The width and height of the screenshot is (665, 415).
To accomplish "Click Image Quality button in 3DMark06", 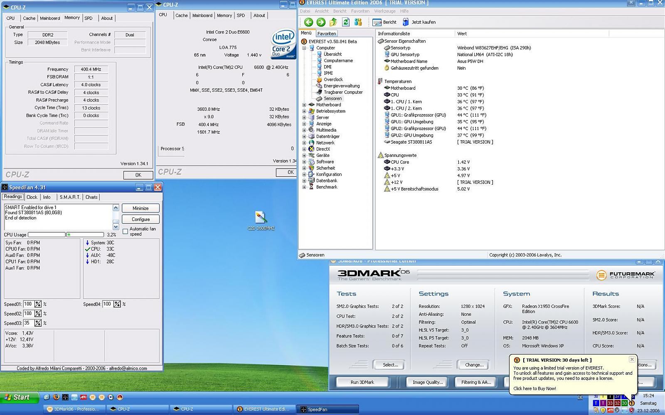I will pos(428,382).
